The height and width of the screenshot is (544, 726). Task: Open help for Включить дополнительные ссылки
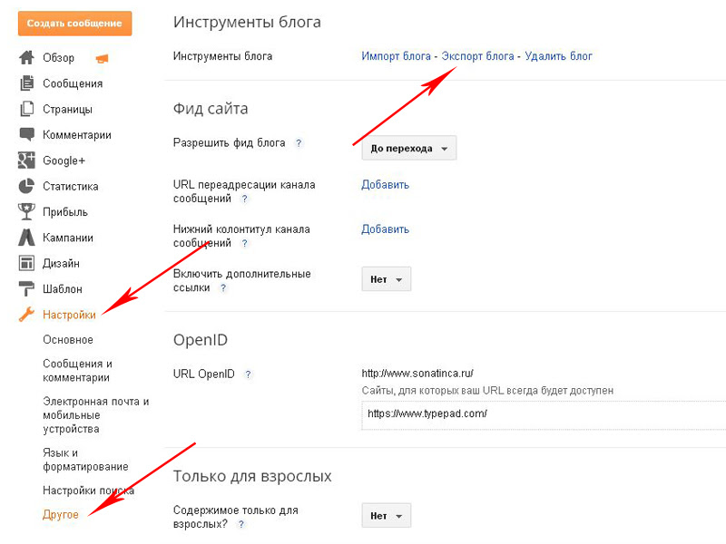[x=223, y=287]
